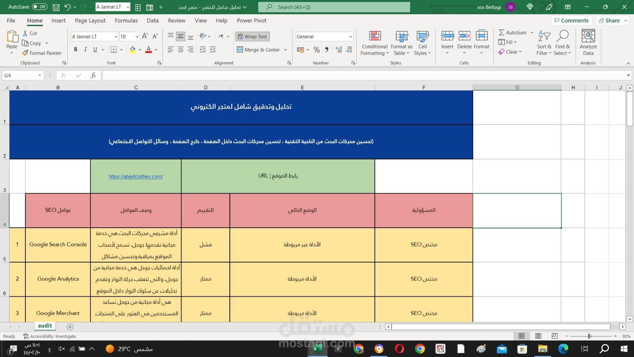The image size is (634, 357).
Task: Click the font color red swatch
Action: (149, 50)
